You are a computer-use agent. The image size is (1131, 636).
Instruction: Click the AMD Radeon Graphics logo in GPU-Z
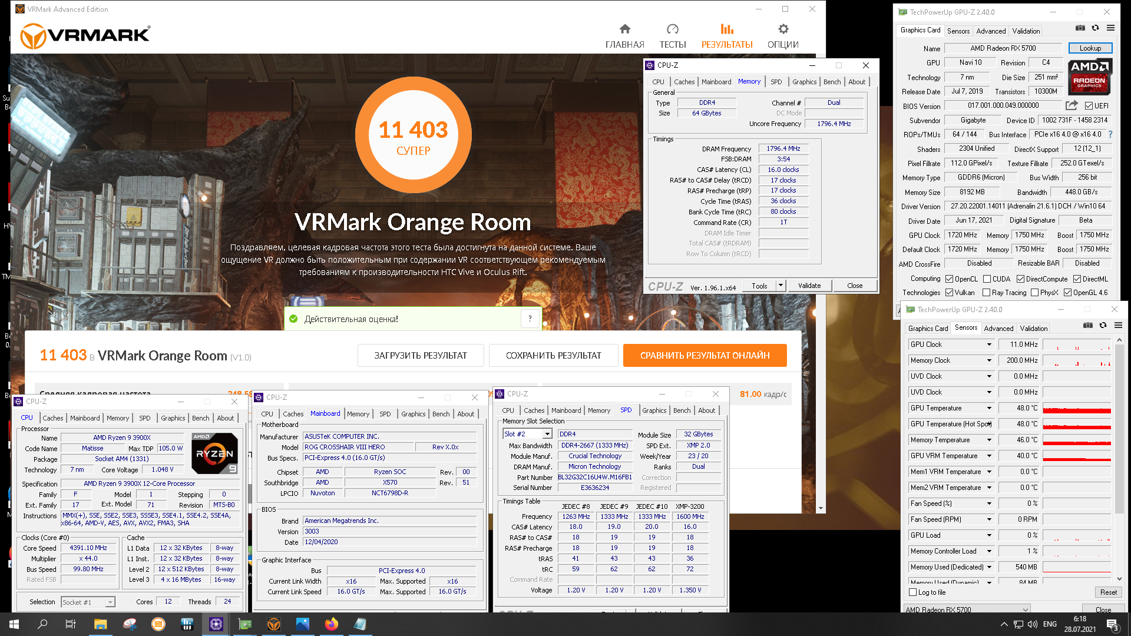(x=1090, y=77)
